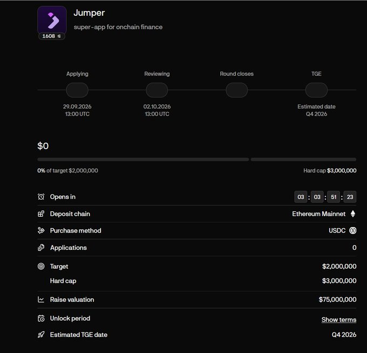Select the Reviewing stage marker
The width and height of the screenshot is (367, 353).
157,90
